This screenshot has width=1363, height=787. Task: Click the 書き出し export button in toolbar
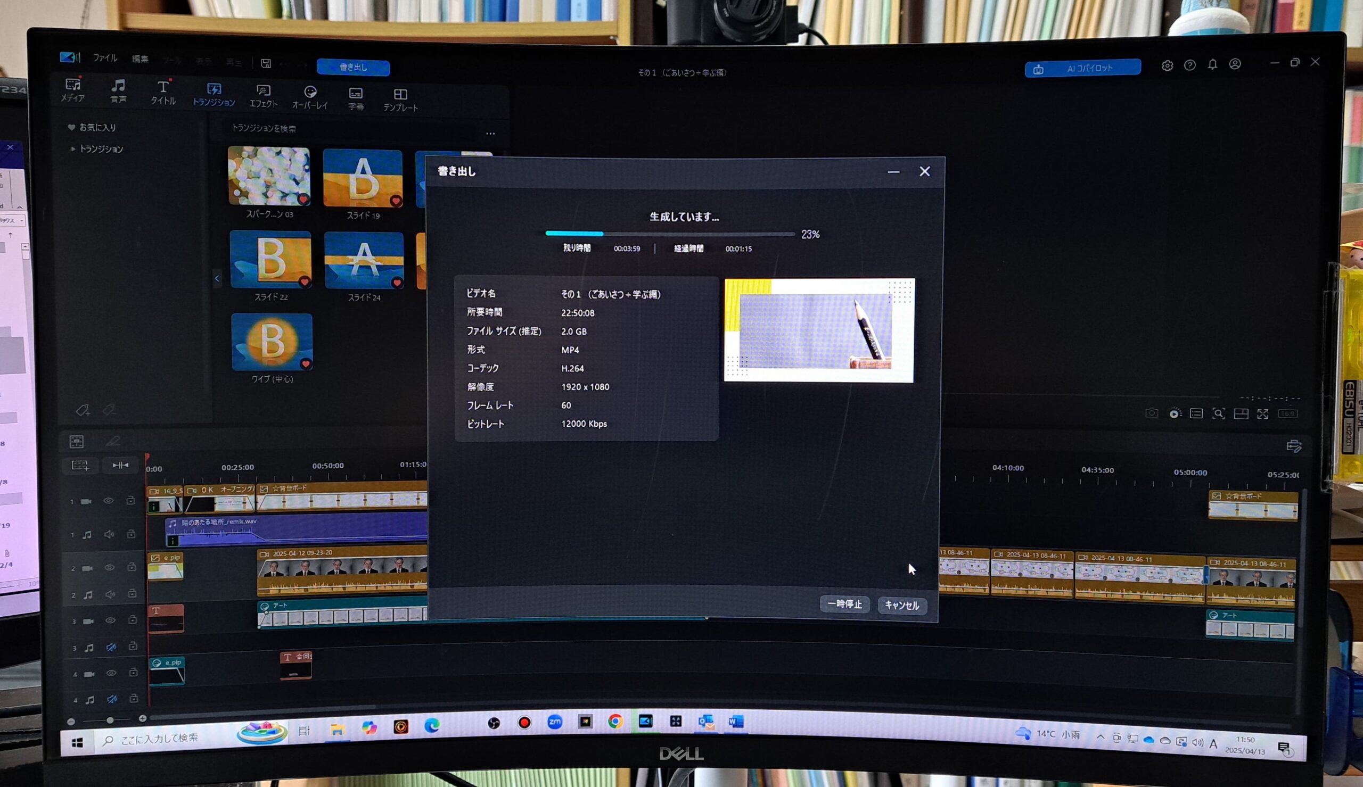[x=353, y=67]
